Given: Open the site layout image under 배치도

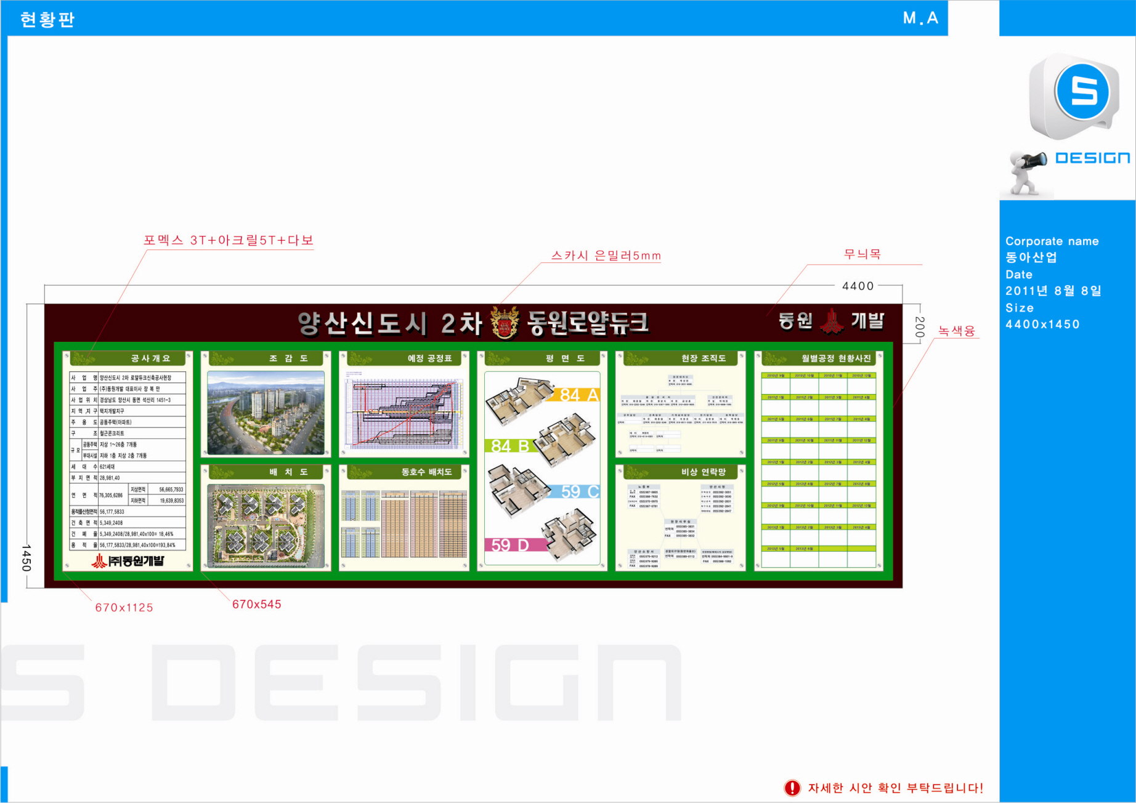Looking at the screenshot, I should tap(266, 525).
